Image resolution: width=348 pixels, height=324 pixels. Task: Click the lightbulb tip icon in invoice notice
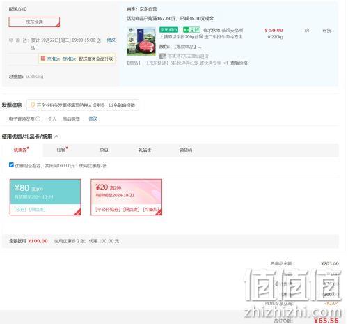click(x=33, y=105)
